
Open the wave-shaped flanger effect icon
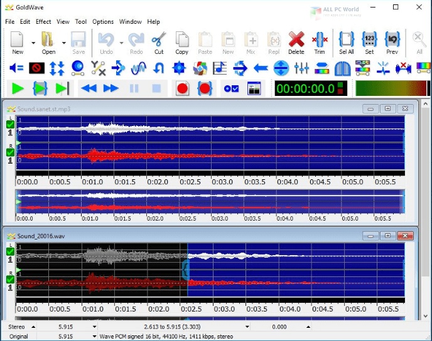tap(139, 68)
